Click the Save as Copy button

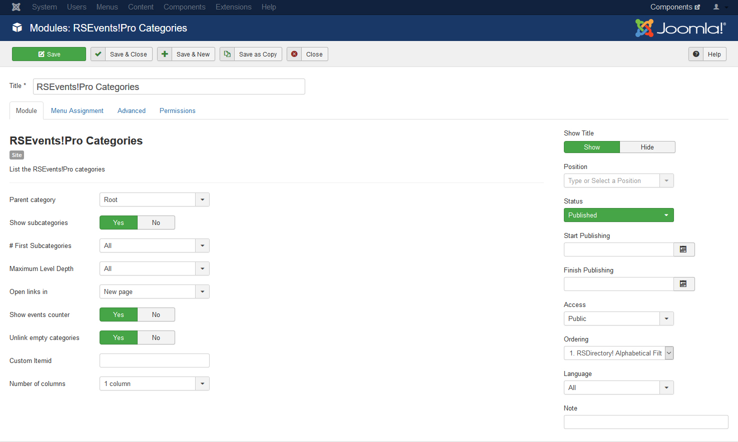coord(251,54)
